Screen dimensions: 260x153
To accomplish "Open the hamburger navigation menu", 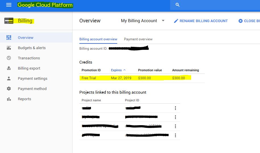I will tap(9, 5).
